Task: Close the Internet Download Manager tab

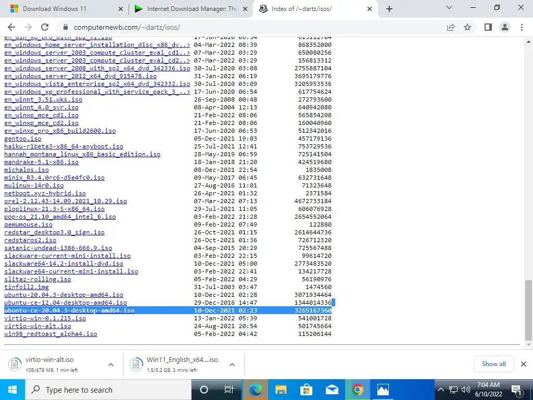Action: pyautogui.click(x=245, y=9)
